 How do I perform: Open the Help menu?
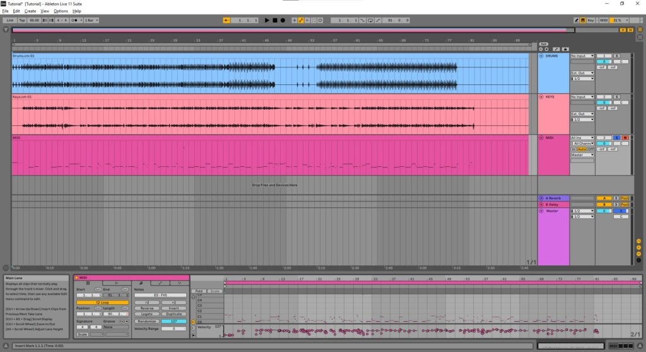(76, 11)
